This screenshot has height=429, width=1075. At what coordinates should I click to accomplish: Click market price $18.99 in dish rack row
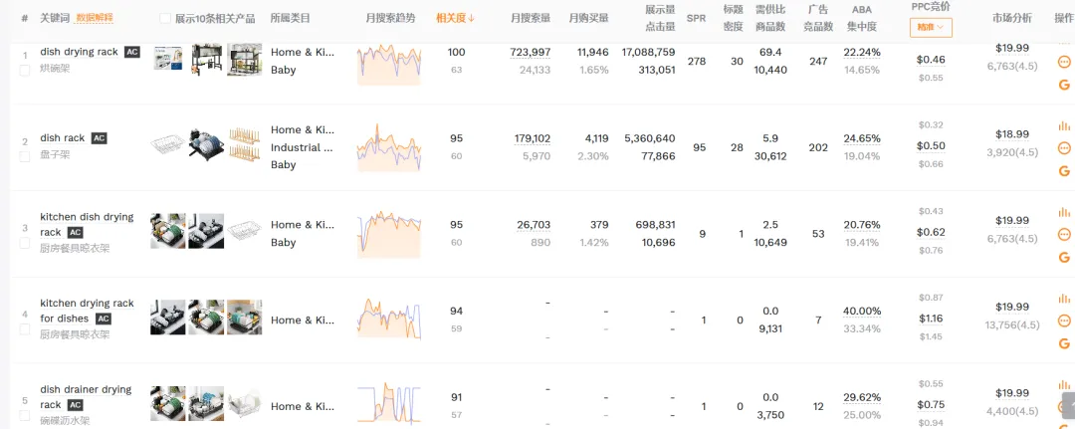point(1012,134)
